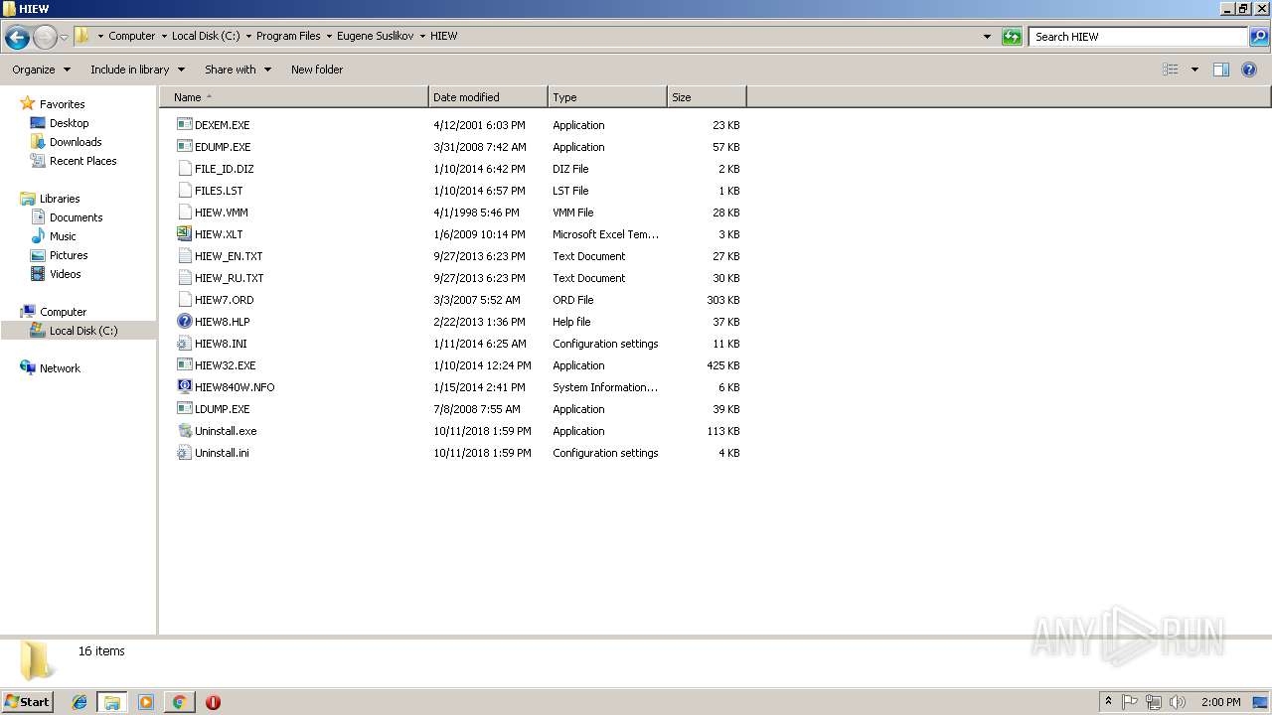Screen dimensions: 1272x715
Task: Select the HIEW7.ORD file name
Action: tap(225, 300)
